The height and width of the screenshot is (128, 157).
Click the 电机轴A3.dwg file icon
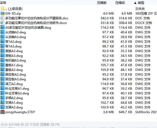pos(3,60)
